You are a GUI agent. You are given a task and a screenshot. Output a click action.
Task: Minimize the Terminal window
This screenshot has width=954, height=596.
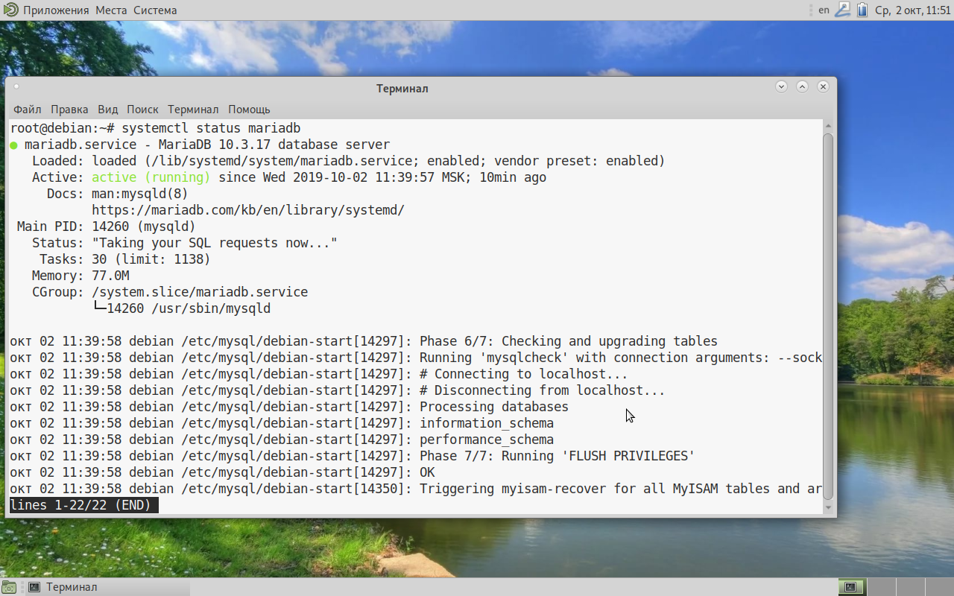point(781,86)
